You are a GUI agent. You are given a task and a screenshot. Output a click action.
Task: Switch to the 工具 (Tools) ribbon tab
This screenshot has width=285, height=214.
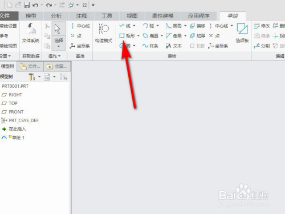point(107,16)
